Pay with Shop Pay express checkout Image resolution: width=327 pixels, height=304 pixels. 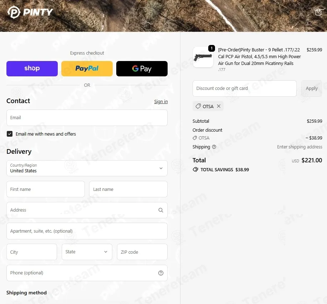[x=32, y=69]
